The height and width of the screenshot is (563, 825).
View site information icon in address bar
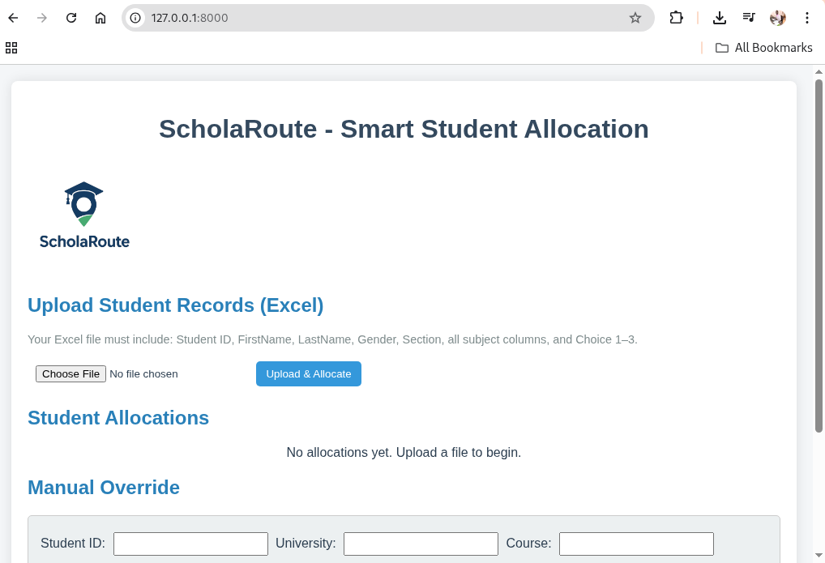tap(136, 18)
